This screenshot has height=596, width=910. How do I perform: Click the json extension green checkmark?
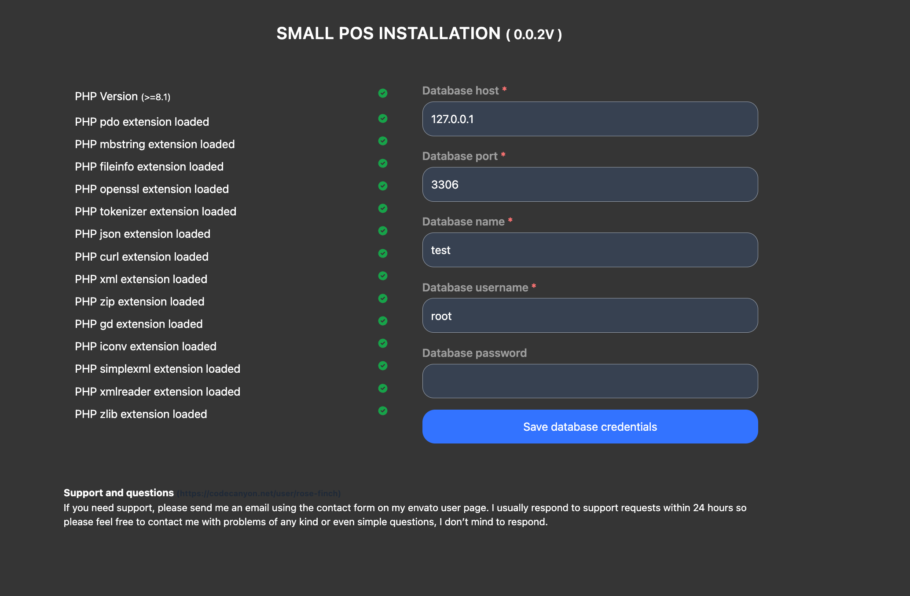click(383, 231)
